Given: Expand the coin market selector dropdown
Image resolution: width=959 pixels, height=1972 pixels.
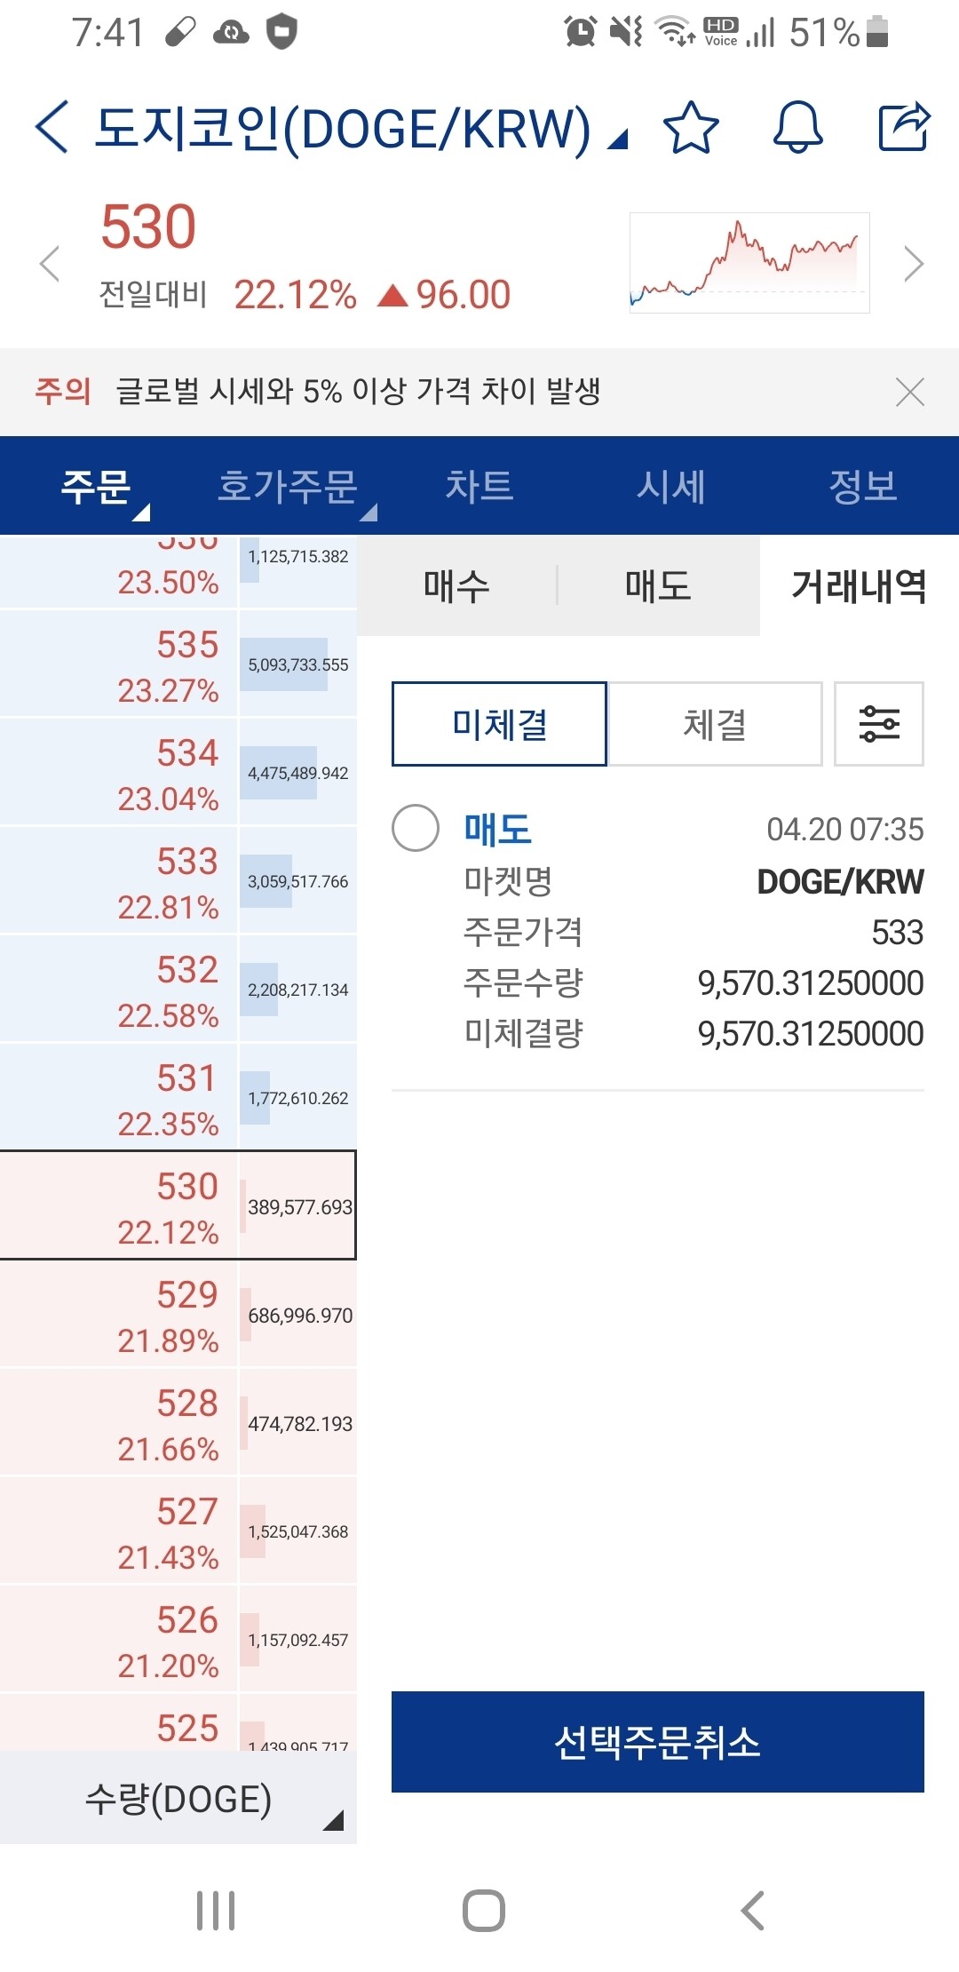Looking at the screenshot, I should 618,139.
